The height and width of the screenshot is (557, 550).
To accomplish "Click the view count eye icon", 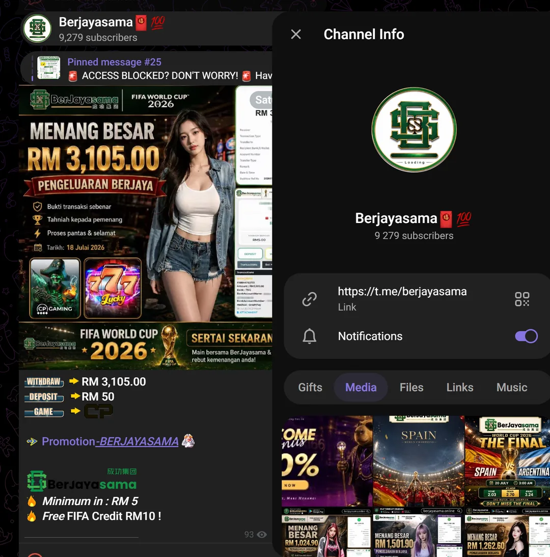I will 262,535.
